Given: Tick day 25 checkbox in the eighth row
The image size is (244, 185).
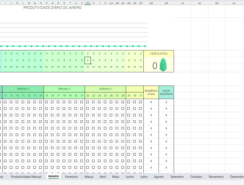Looking at the screenshot, I should [105, 148].
